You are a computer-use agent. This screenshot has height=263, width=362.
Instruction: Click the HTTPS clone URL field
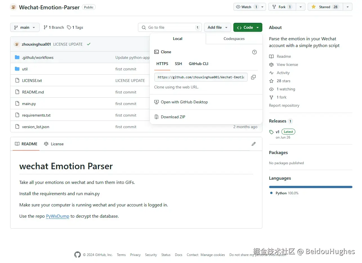tap(201, 77)
